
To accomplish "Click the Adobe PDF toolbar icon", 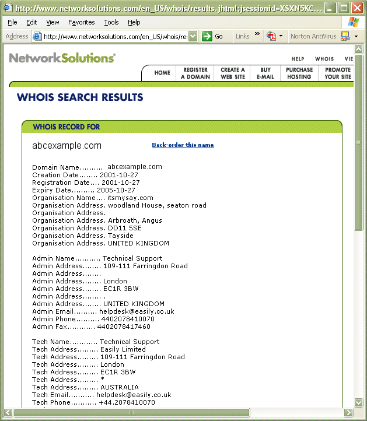I will point(271,36).
